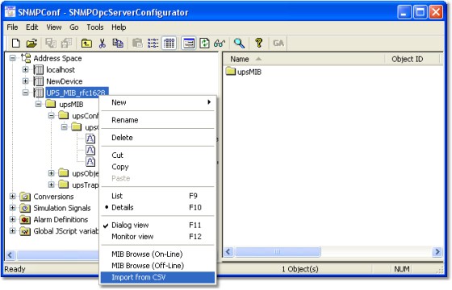Screen dimensions: 452x290
Task: Choose MIB Browse (Off-Line)
Action: (x=157, y=266)
